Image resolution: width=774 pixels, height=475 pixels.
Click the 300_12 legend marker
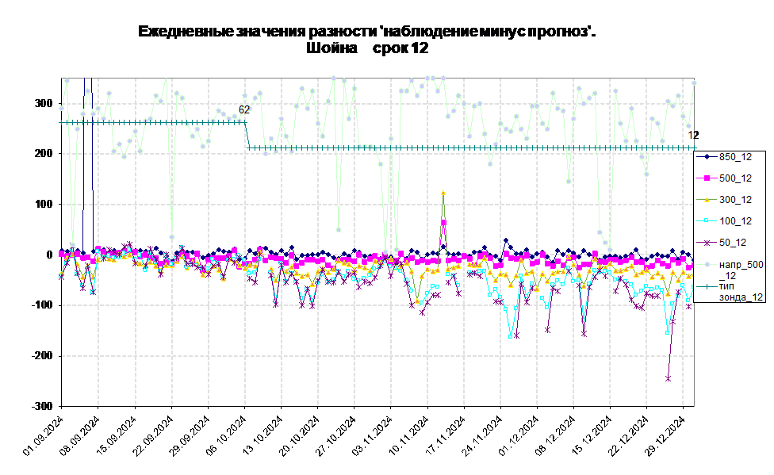click(707, 200)
